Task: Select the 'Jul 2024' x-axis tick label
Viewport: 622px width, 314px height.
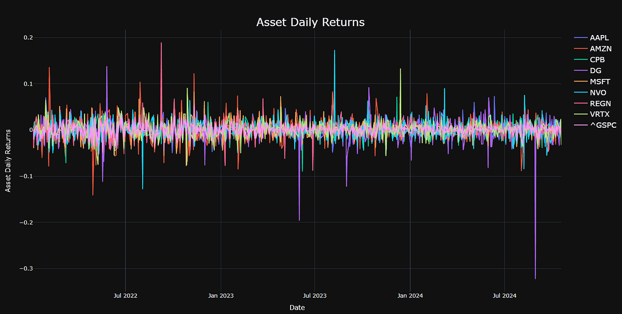Action: (505, 295)
